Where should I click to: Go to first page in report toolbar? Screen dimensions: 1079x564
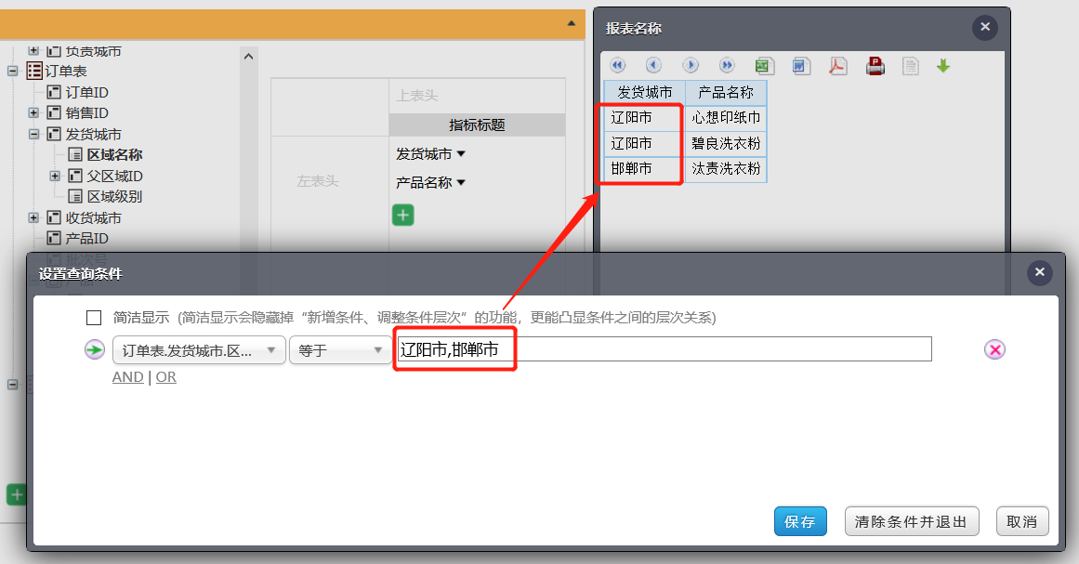[x=618, y=65]
